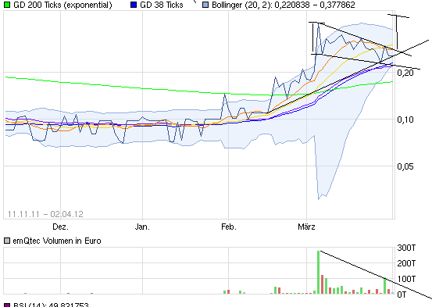Click the price peak at the start of März

tap(319, 24)
